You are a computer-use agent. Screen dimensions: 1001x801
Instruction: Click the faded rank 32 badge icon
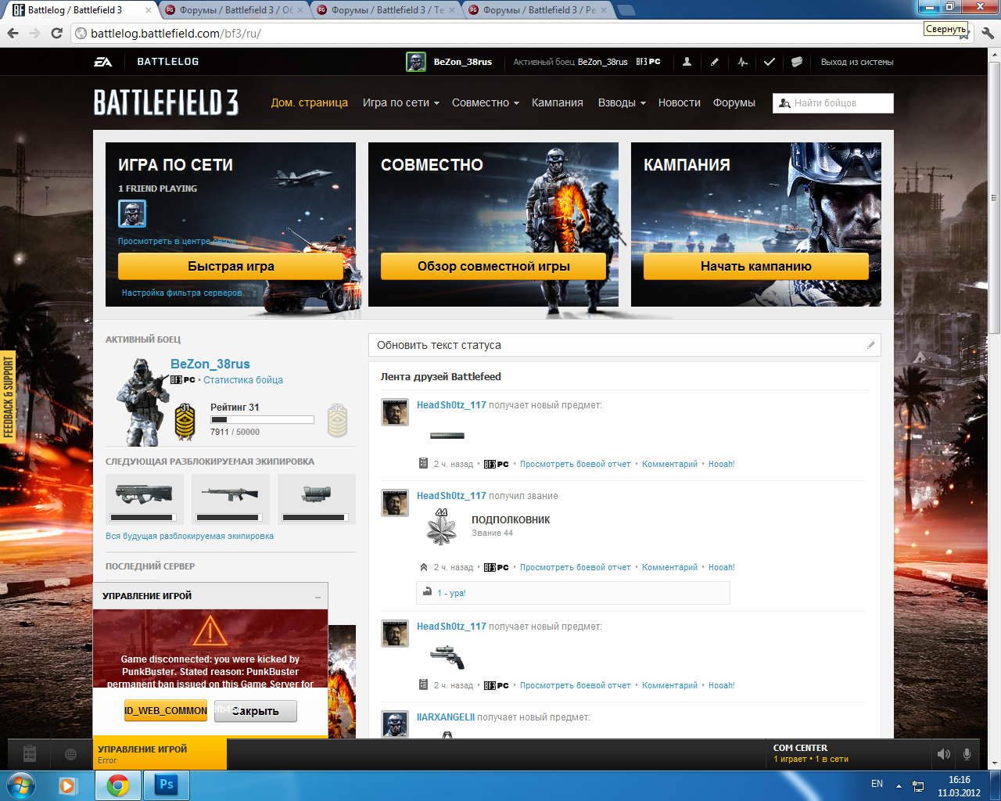pos(337,421)
